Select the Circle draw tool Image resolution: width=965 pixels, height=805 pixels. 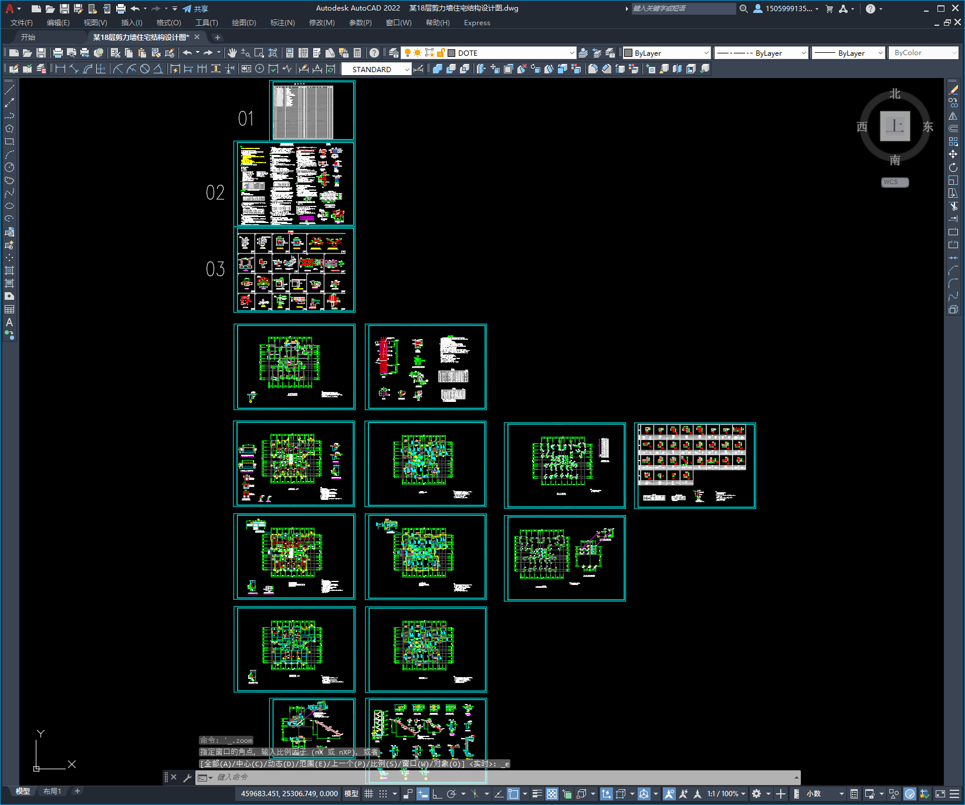click(9, 167)
